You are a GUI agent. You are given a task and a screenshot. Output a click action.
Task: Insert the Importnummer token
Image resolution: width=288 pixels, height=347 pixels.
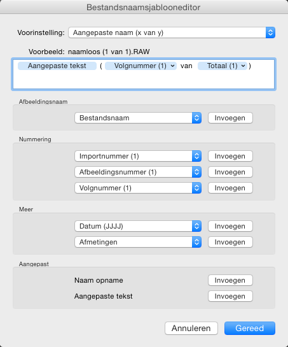(230, 156)
